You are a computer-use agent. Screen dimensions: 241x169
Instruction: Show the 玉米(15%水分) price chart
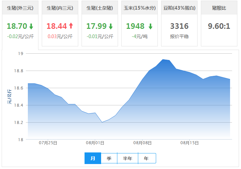pos(140,8)
